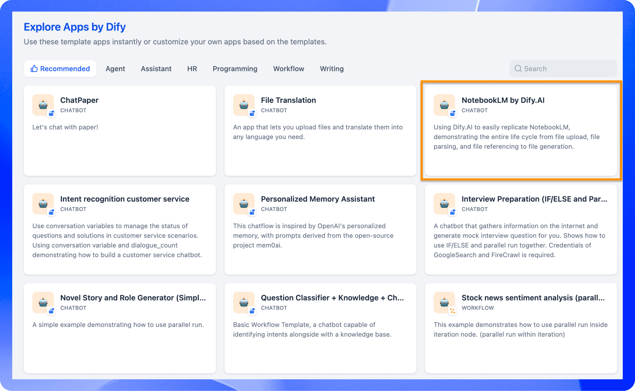Open the File Translation card title
The height and width of the screenshot is (391, 635).
point(288,100)
